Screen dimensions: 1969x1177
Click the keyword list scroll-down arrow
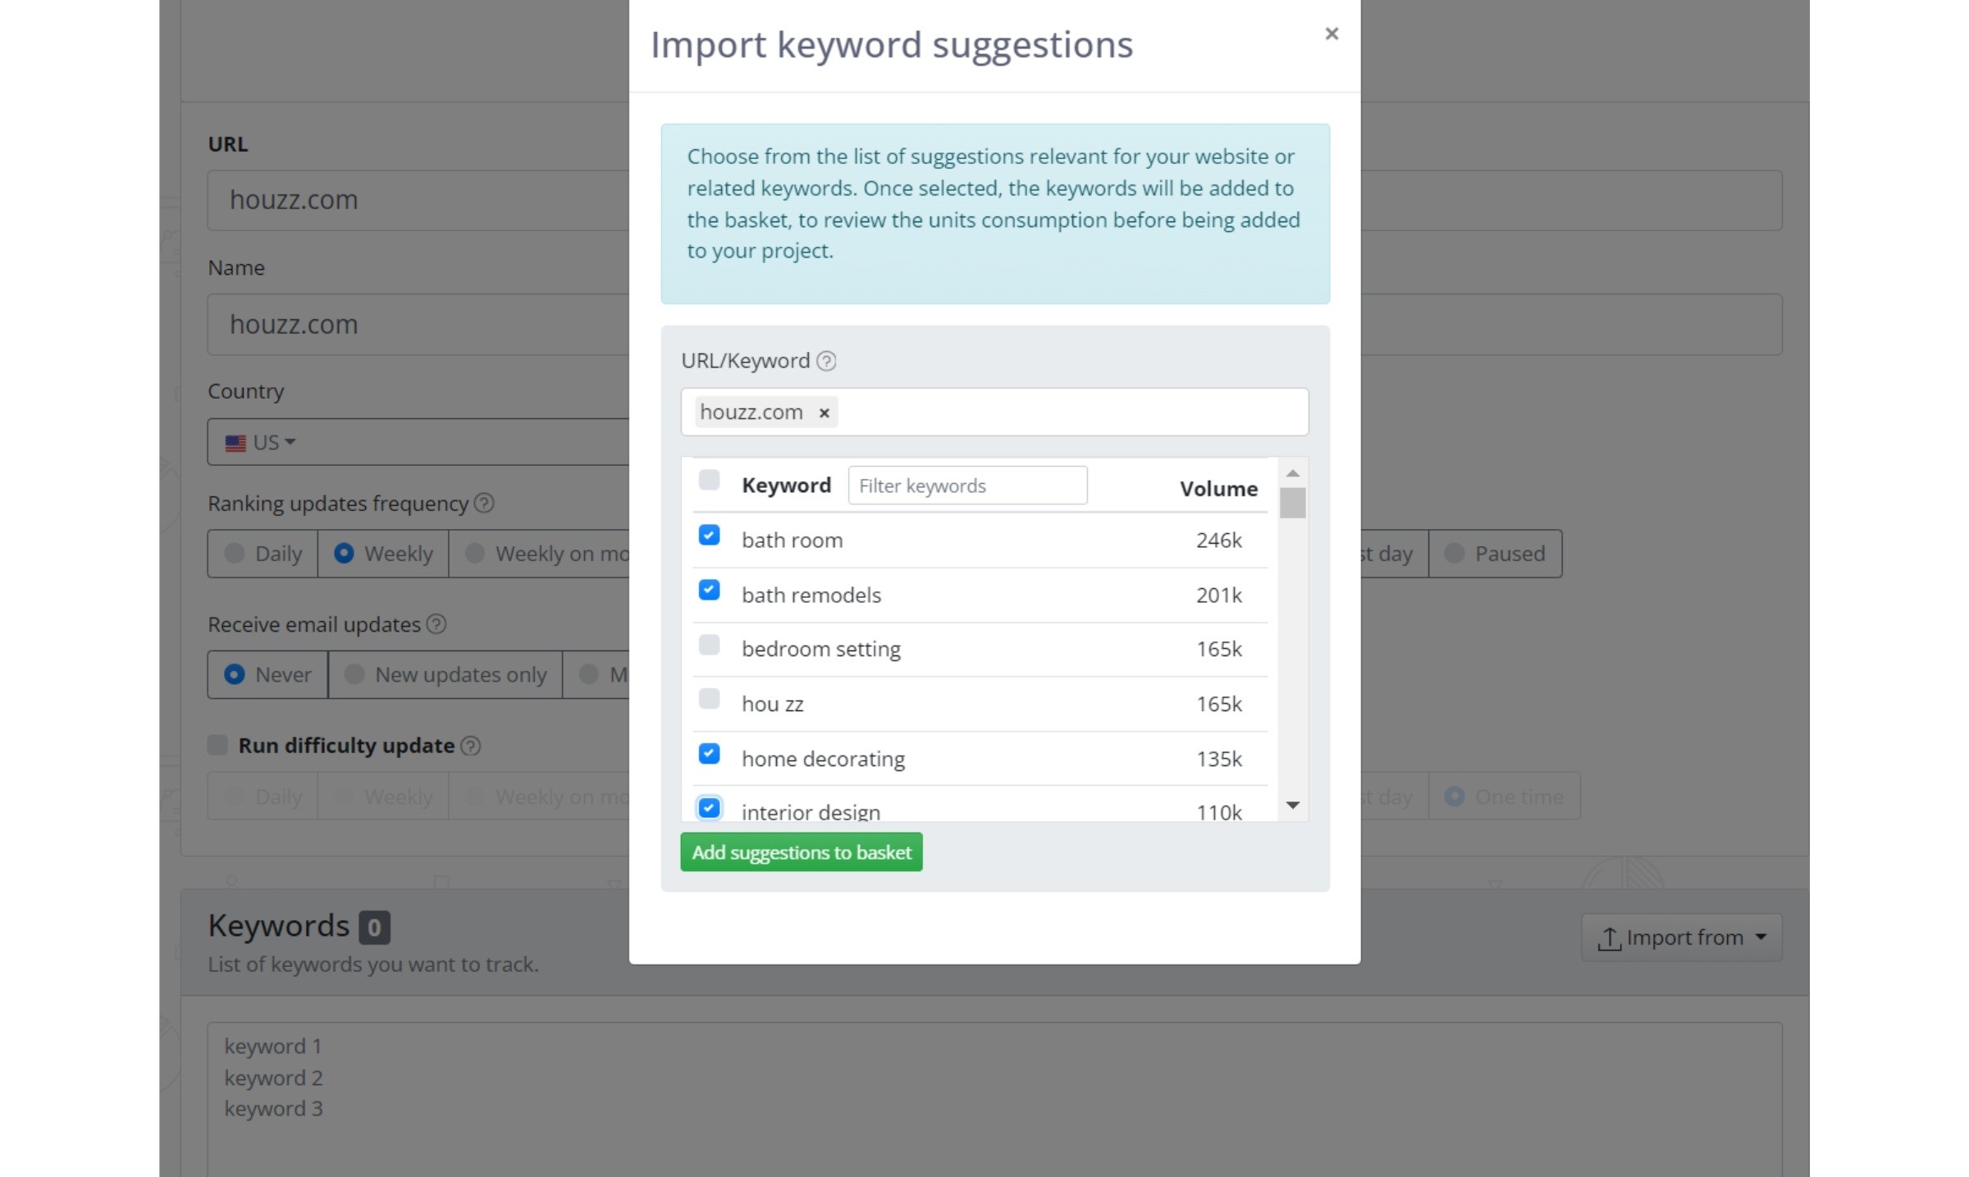pyautogui.click(x=1292, y=805)
